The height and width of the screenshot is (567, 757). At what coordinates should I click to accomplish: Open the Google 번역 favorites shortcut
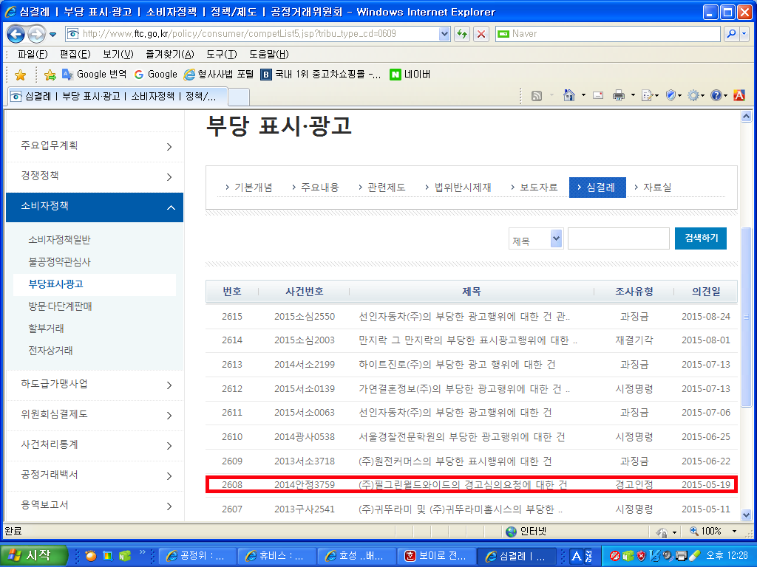(x=95, y=75)
